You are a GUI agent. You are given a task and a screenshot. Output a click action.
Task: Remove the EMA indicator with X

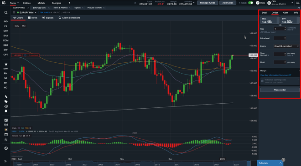tap(31, 128)
